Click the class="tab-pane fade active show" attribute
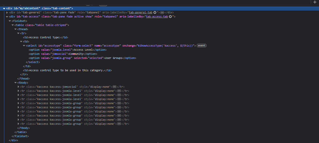Image resolution: width=319 pixels, height=143 pixels. (x=67, y=17)
